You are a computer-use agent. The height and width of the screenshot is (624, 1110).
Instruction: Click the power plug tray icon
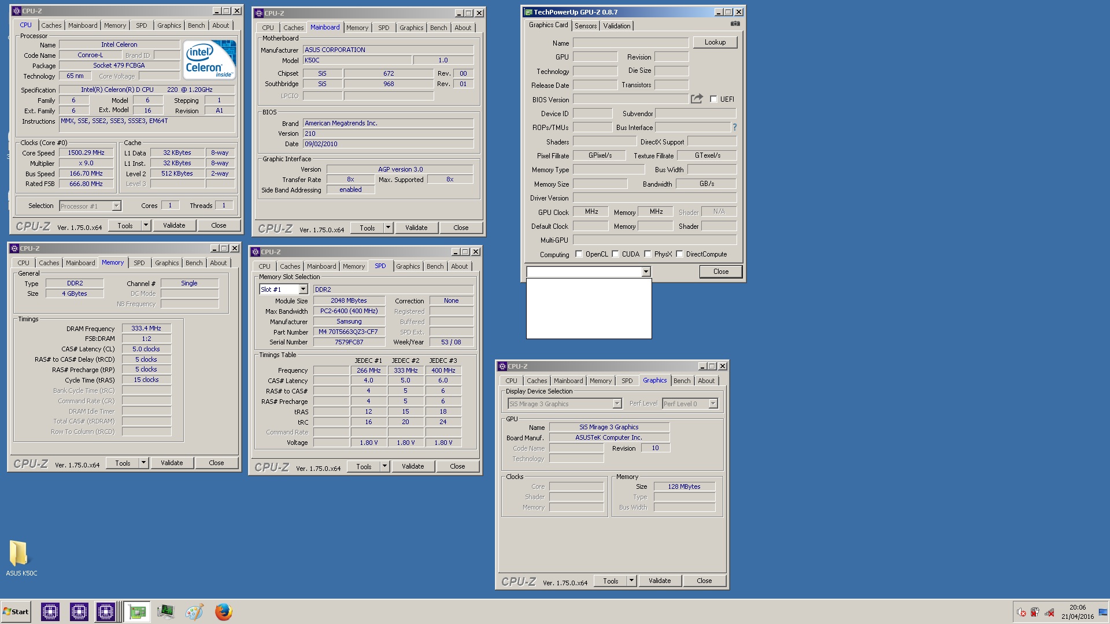[1035, 612]
